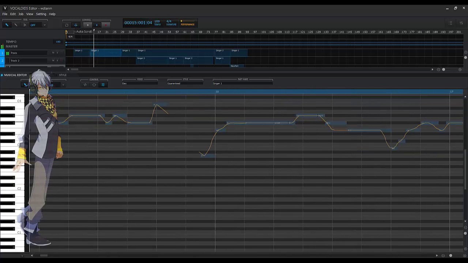Edit the Part Name field Singer 1
Image resolution: width=468 pixels, height=263 pixels.
[243, 83]
